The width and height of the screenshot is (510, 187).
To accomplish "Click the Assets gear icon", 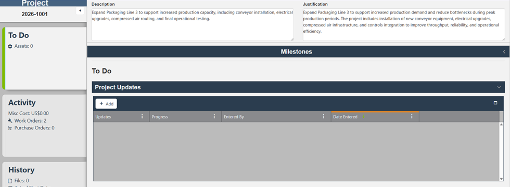I will (x=10, y=46).
